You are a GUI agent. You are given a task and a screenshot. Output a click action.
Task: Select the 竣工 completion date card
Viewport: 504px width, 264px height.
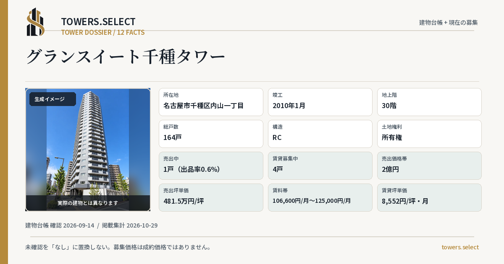[320, 102]
